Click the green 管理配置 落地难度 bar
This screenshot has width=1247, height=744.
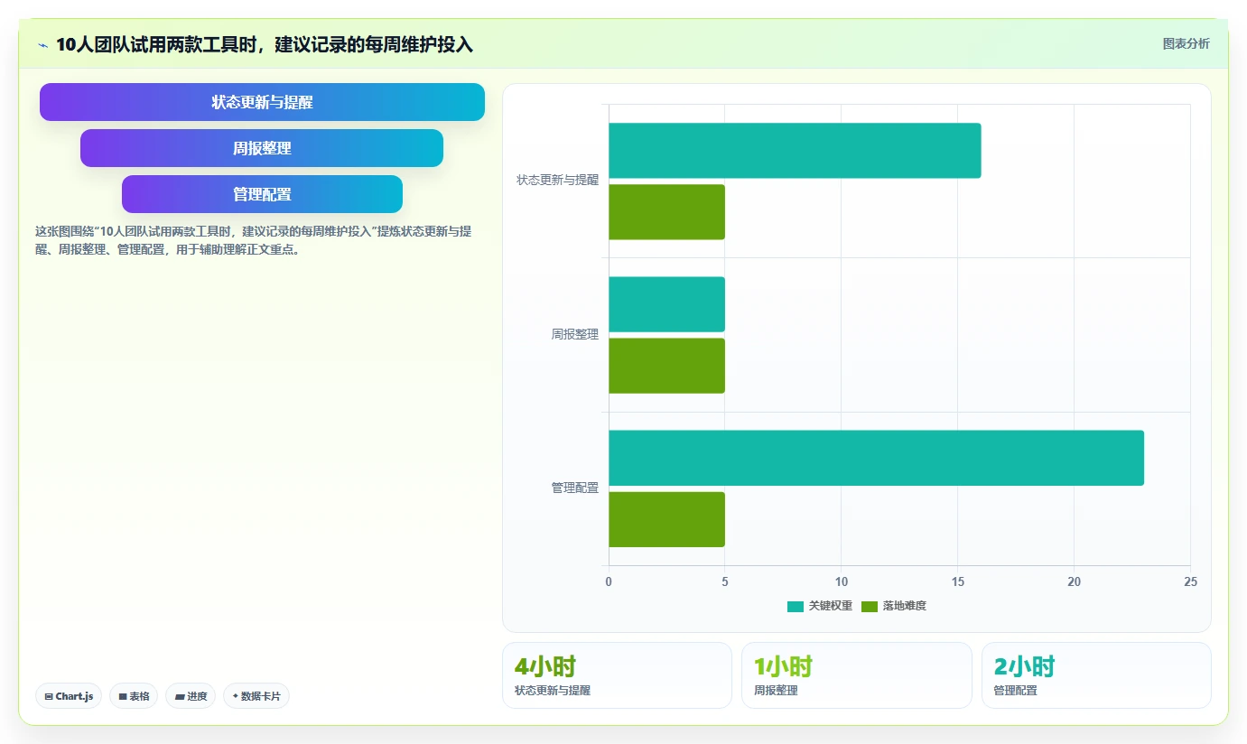[x=666, y=519]
